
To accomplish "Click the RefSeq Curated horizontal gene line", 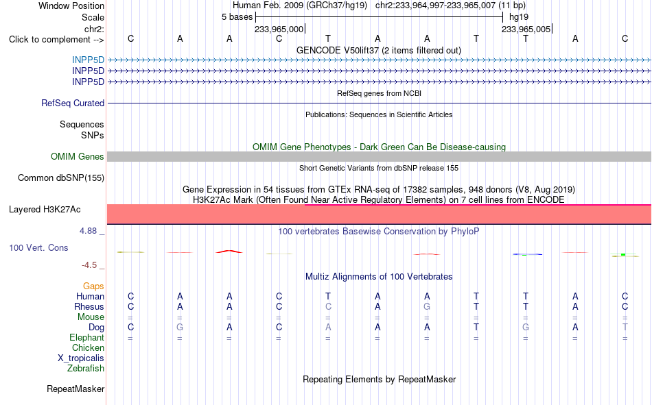I will coord(379,103).
